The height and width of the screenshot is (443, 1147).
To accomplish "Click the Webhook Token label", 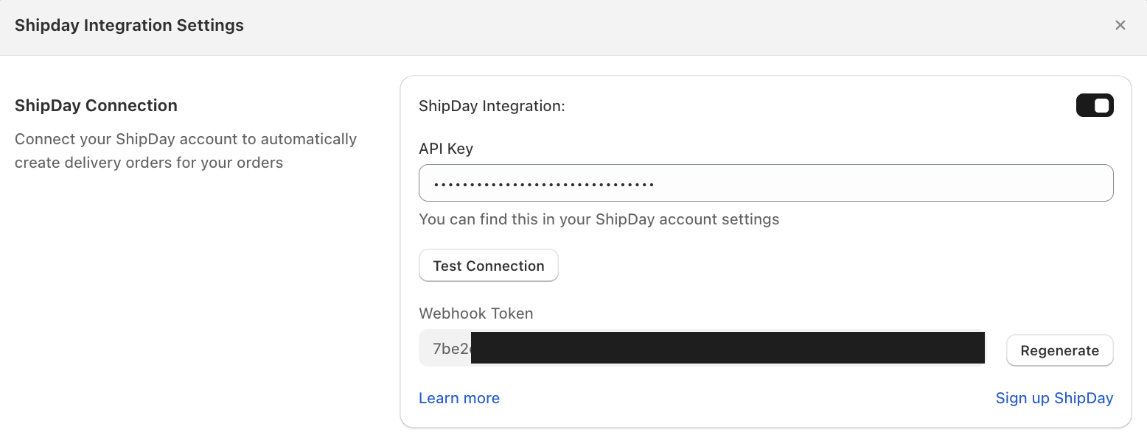I will (x=476, y=313).
